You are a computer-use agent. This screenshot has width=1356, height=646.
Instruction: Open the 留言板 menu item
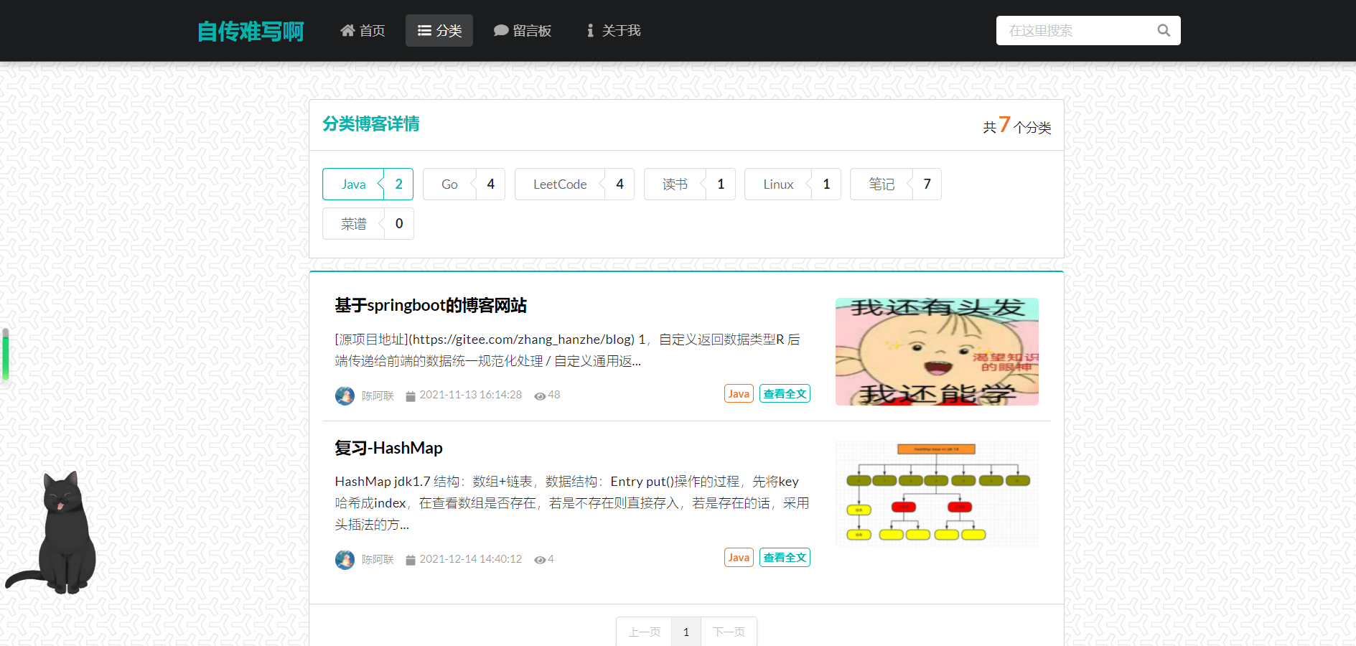pyautogui.click(x=524, y=30)
